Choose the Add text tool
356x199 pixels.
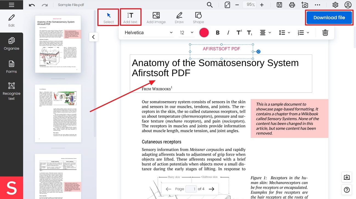(130, 18)
